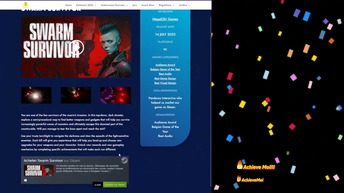Open the Best Game Design link

tap(165, 79)
